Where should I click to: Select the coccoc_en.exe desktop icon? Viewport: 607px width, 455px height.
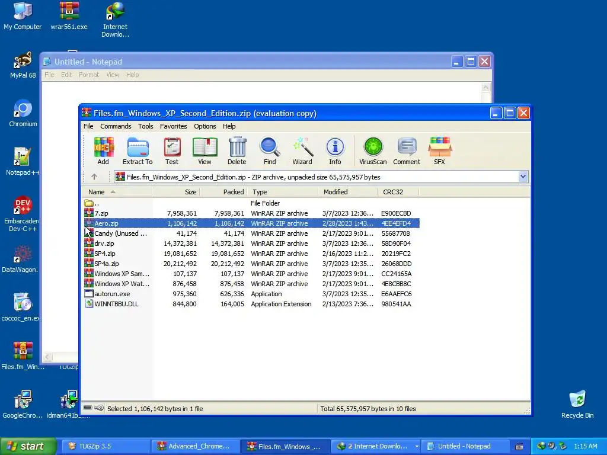tap(21, 307)
